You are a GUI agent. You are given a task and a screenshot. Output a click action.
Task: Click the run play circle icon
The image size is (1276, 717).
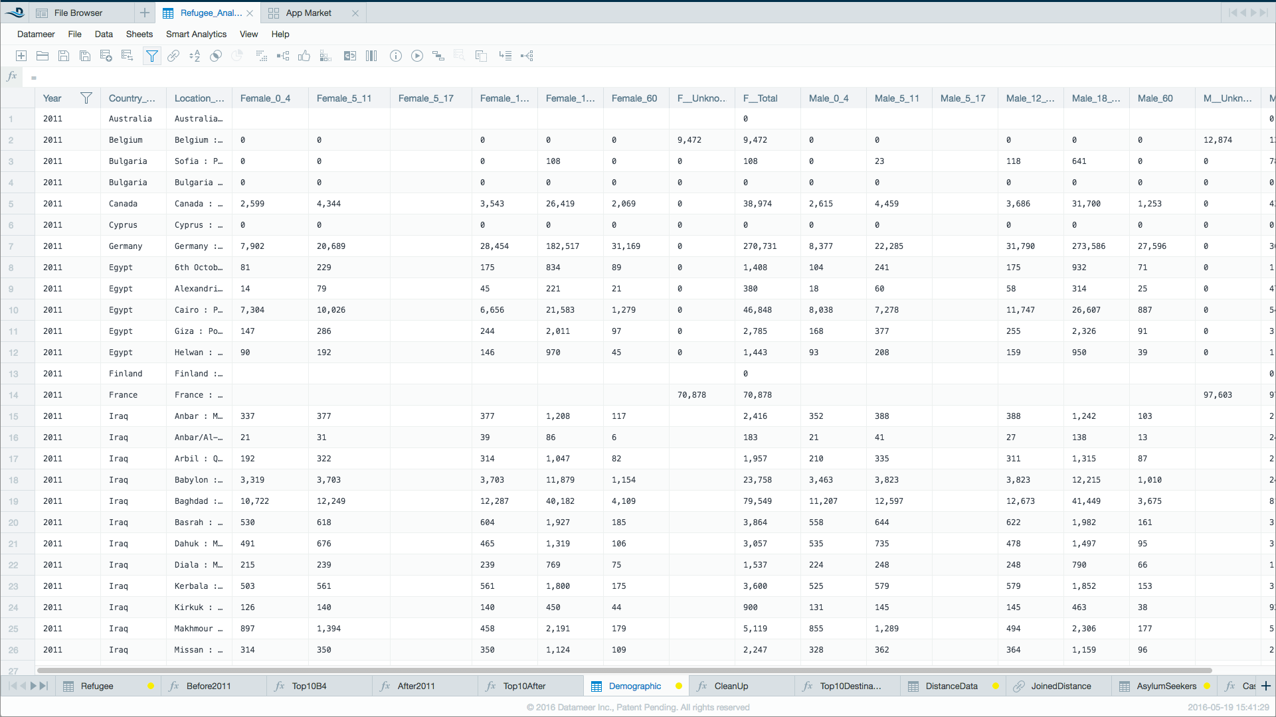(x=417, y=56)
